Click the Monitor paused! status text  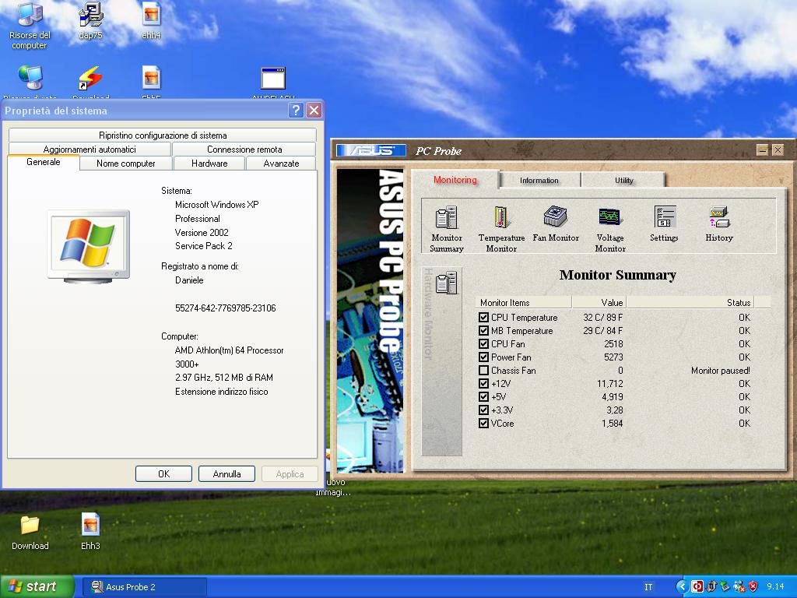[x=720, y=370]
